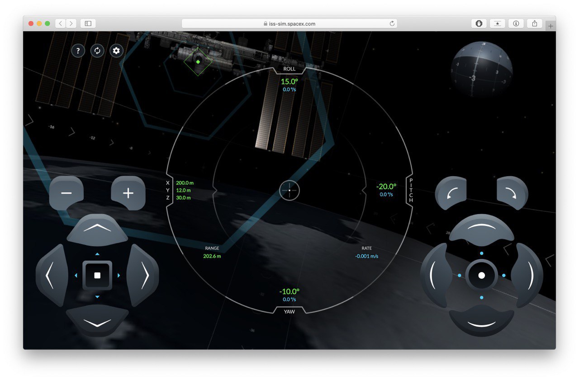
Task: Click the pitch value -20.0°
Action: [386, 187]
